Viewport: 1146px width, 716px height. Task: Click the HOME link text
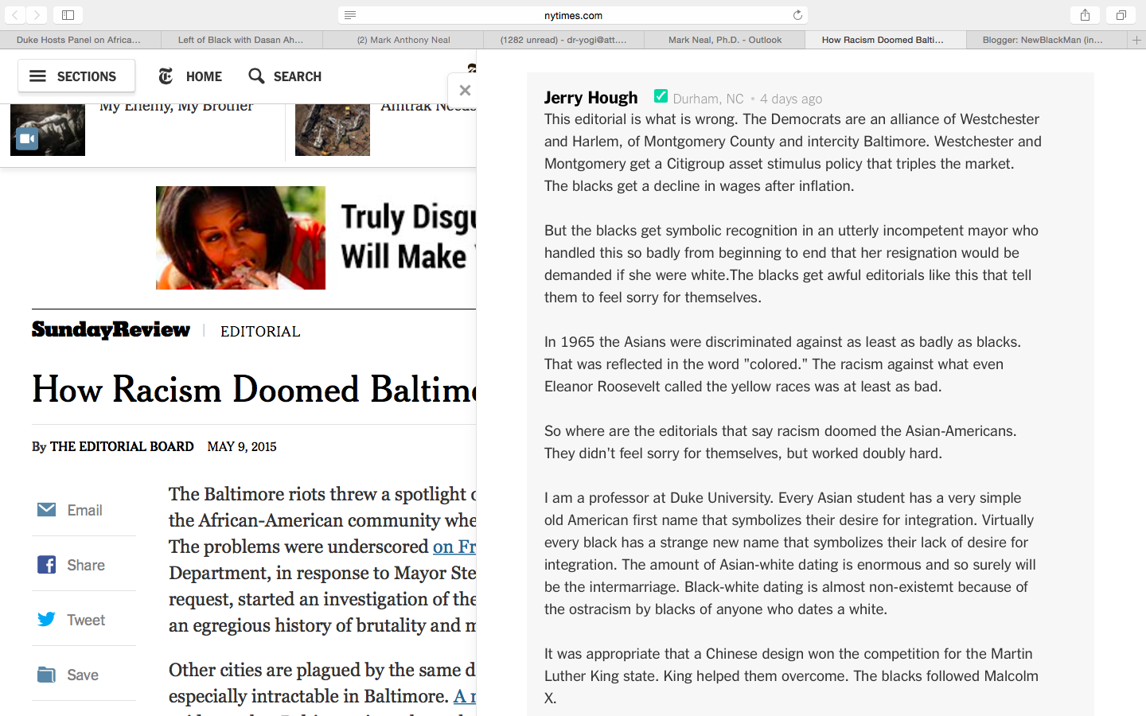click(204, 76)
